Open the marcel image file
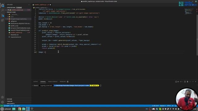The image size is (198, 111). (x=20, y=30)
